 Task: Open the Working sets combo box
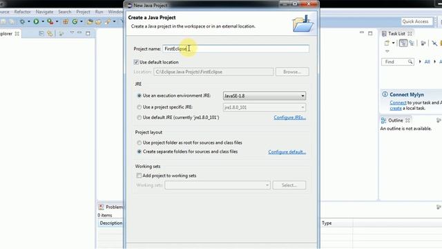[x=218, y=185]
